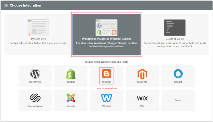Click the Drupal label text
Screen dimensions: 213x122
point(178,82)
